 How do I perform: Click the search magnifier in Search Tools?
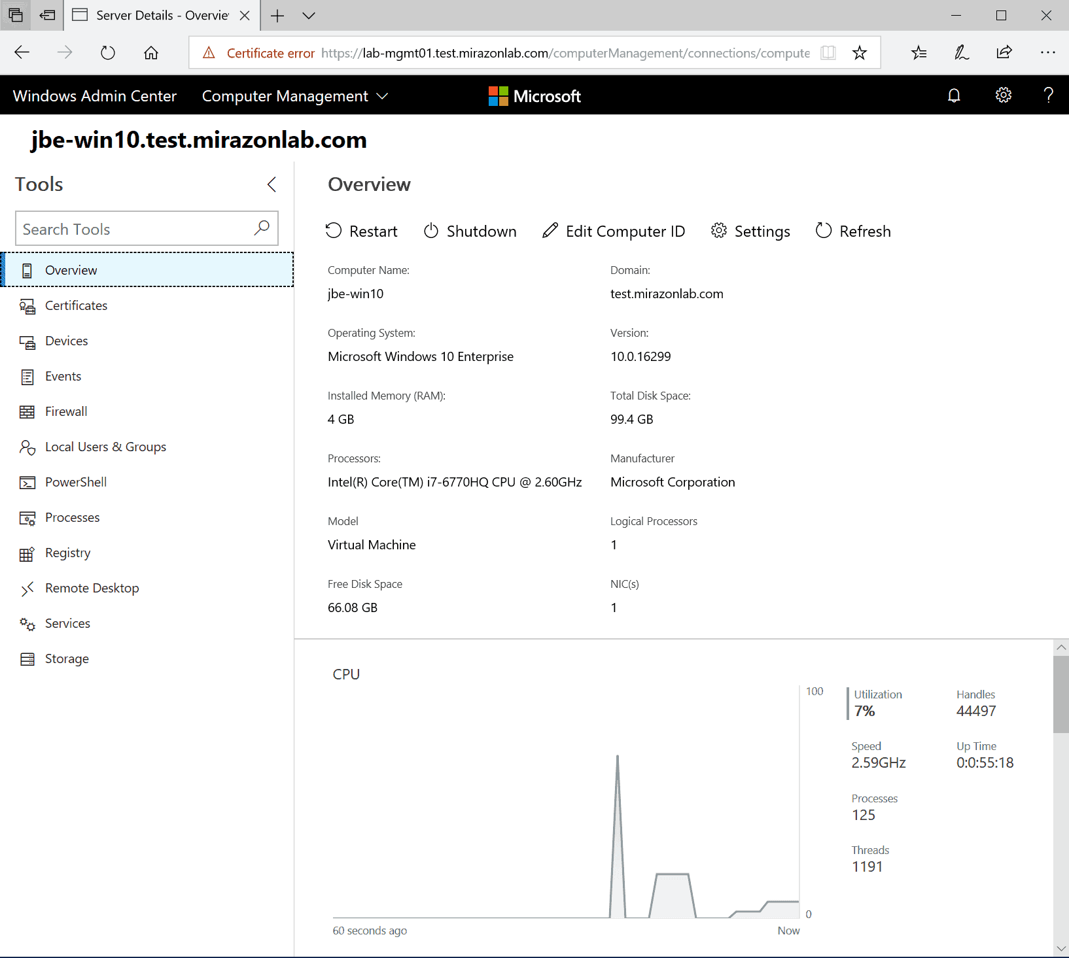(262, 228)
